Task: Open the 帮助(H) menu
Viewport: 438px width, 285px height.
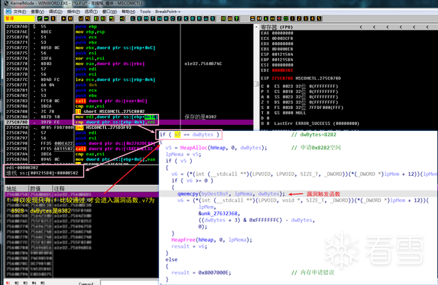Action: click(x=128, y=11)
